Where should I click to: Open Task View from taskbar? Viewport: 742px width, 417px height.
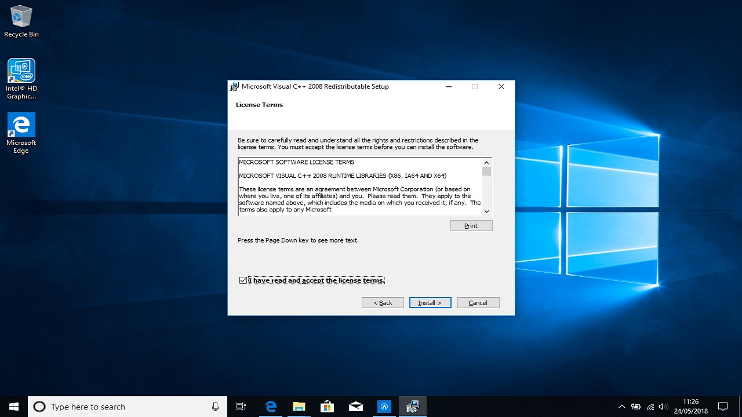click(x=241, y=407)
